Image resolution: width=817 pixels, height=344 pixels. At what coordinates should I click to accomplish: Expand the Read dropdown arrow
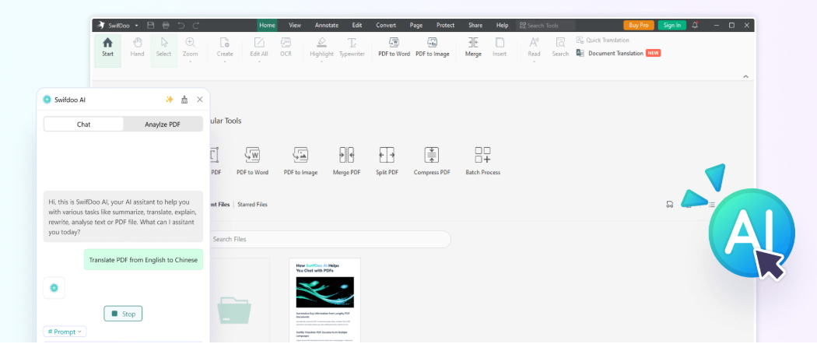click(534, 62)
